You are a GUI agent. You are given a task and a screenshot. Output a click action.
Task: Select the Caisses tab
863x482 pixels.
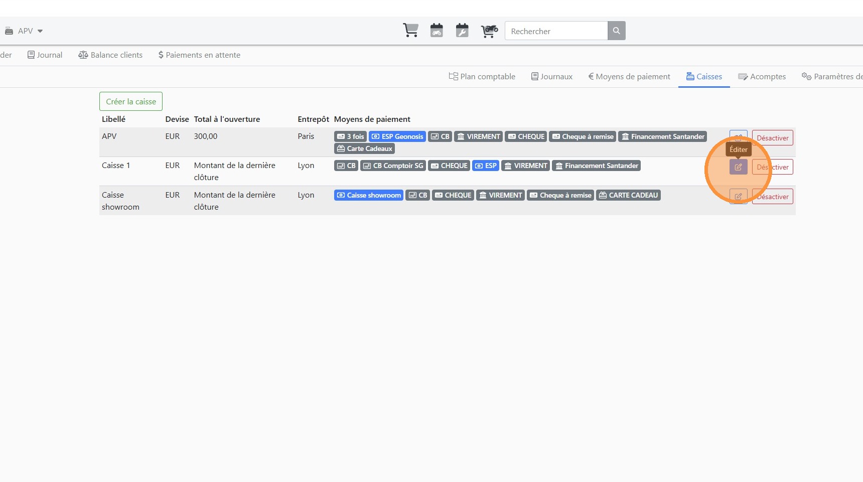704,77
